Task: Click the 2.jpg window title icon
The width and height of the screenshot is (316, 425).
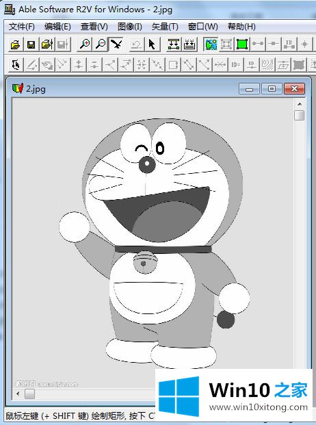Action: (x=18, y=88)
